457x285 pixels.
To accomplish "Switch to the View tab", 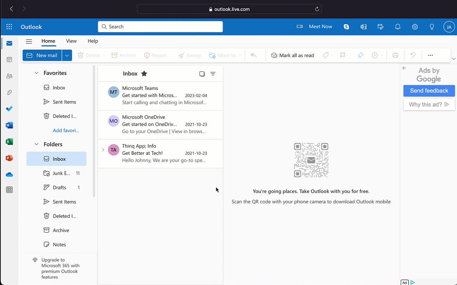I will [x=71, y=41].
